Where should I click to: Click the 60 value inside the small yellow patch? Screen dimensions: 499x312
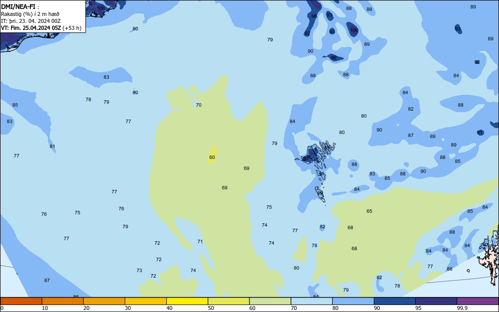pos(212,157)
